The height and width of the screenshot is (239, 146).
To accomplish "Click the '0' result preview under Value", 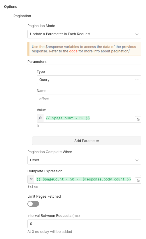I will pyautogui.click(x=38, y=126).
